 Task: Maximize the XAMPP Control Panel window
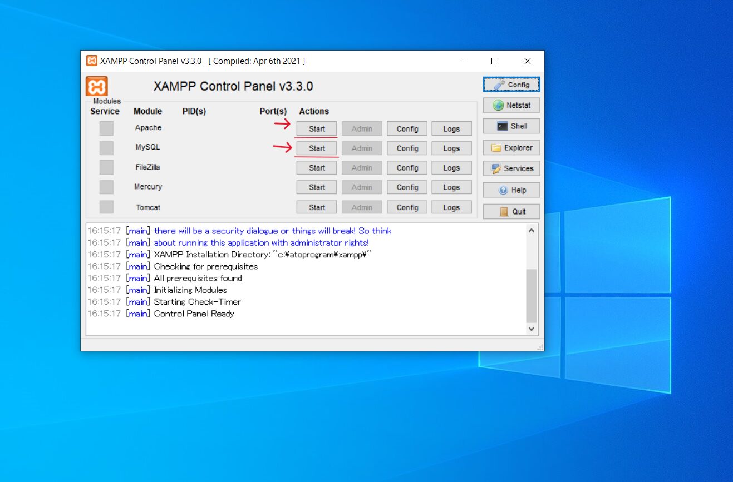495,61
